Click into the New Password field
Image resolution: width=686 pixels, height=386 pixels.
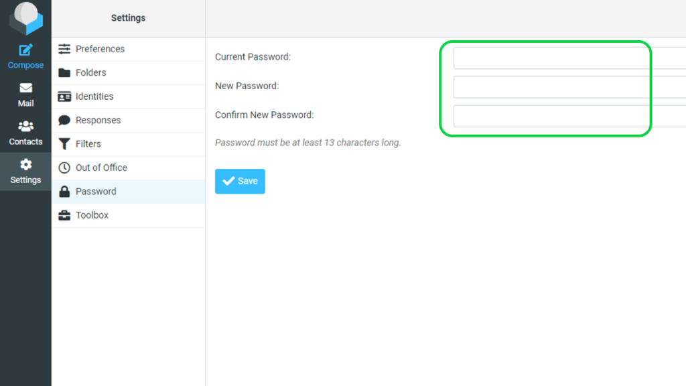tap(569, 86)
